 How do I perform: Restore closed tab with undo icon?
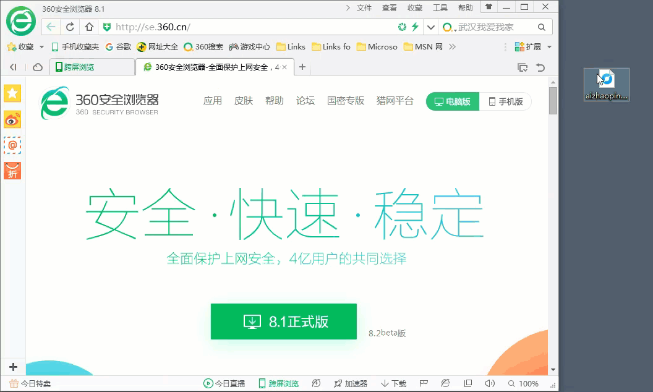540,67
